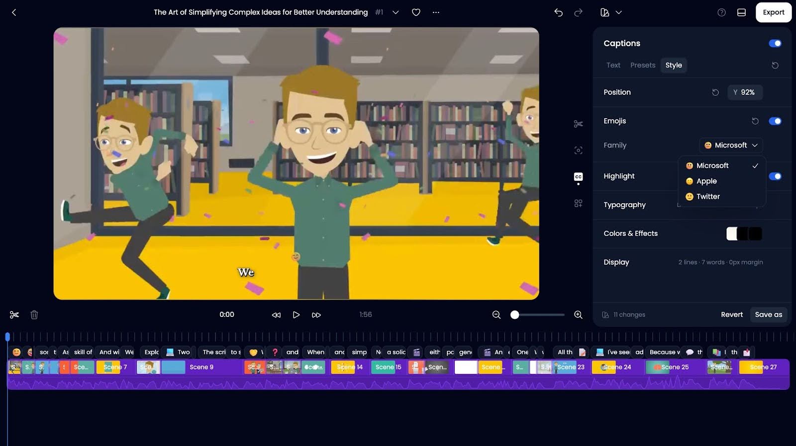This screenshot has height=446, width=796.
Task: Open the Text tab in Captions
Action: [x=613, y=65]
